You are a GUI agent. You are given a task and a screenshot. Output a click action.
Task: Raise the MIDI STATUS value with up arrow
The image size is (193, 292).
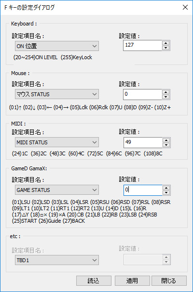166,140
